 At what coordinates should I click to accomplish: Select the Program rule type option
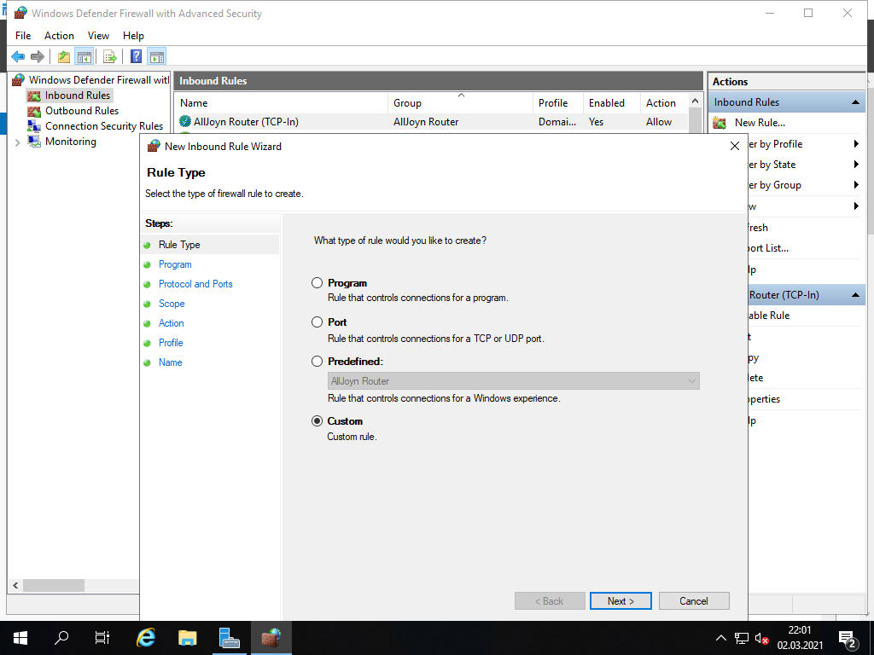(318, 283)
